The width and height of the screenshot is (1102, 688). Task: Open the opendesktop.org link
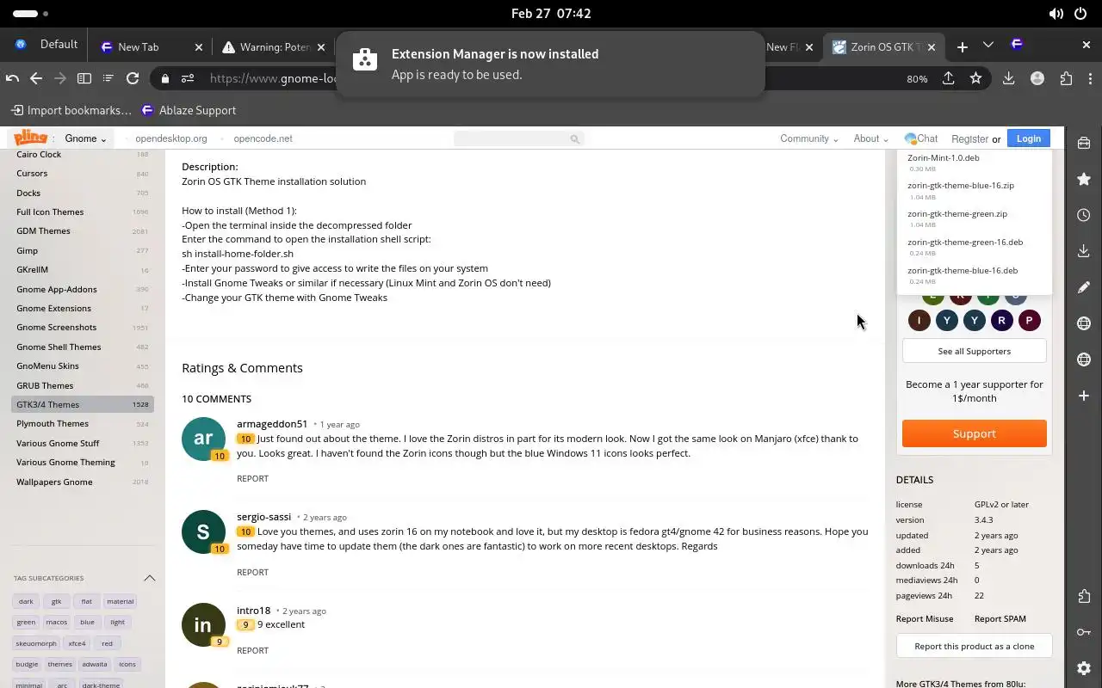(171, 138)
